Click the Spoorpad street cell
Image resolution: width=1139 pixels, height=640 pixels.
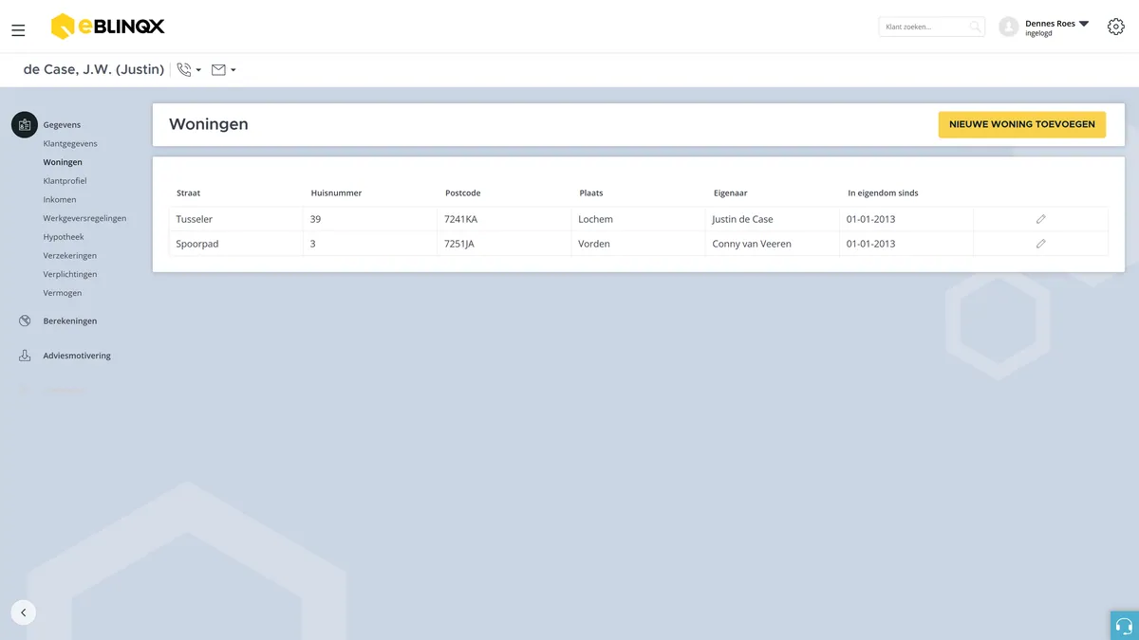[x=236, y=244]
